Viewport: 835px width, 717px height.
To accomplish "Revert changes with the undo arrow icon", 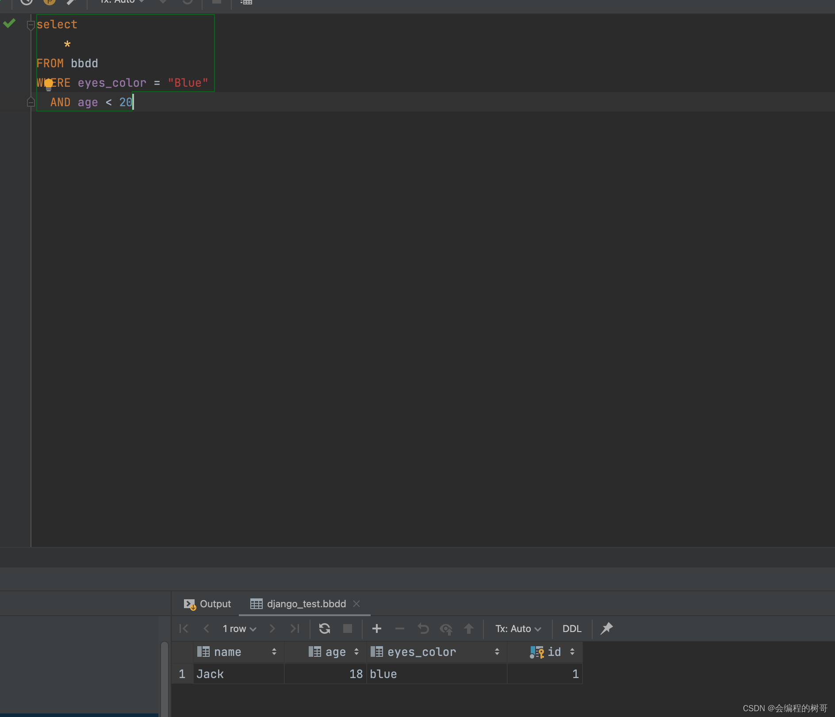I will pos(423,628).
